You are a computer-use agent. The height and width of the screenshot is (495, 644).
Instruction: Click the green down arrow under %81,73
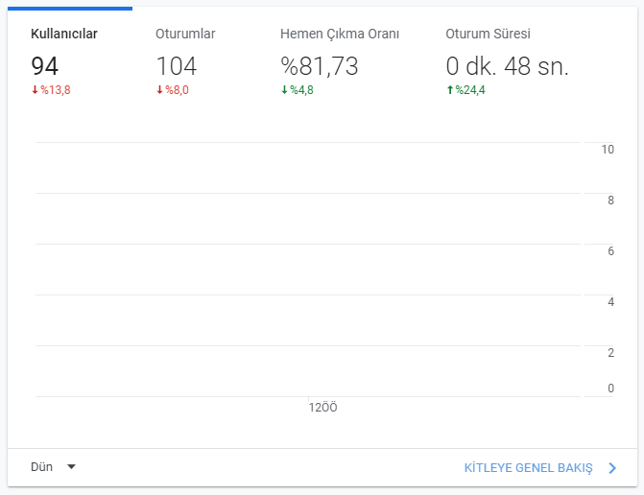coord(284,90)
